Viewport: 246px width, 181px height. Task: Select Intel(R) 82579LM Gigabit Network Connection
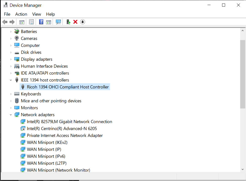[69, 122]
